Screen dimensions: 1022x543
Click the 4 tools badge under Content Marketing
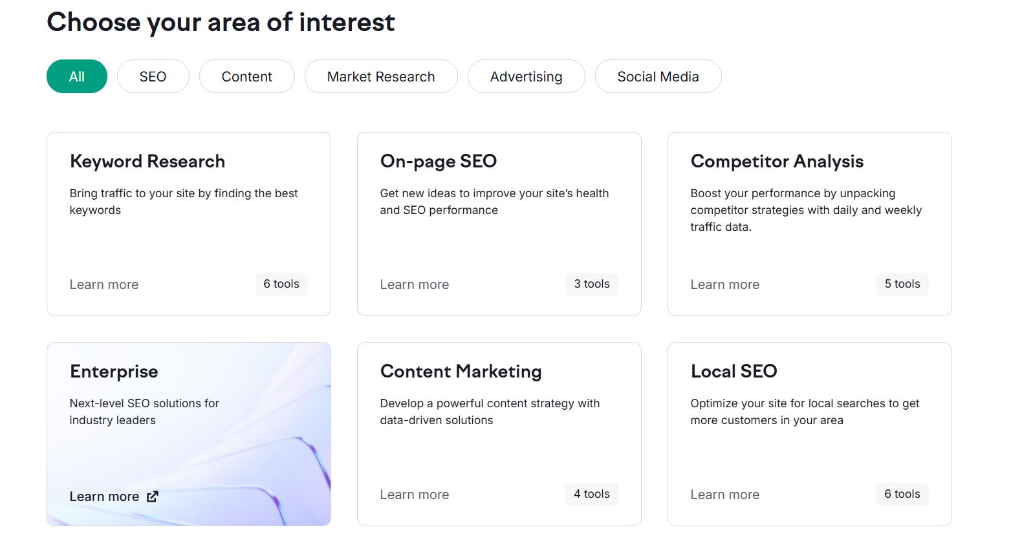pyautogui.click(x=591, y=494)
